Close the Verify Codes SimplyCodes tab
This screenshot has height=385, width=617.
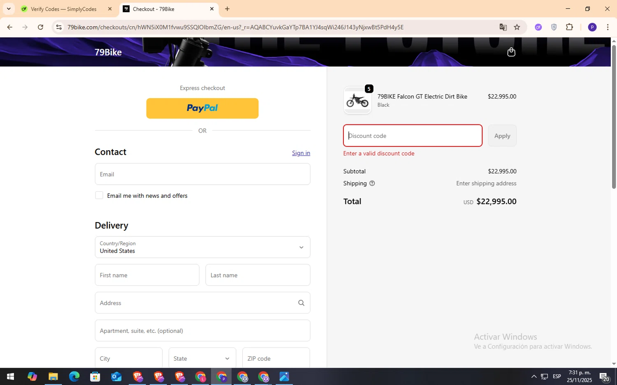click(110, 9)
